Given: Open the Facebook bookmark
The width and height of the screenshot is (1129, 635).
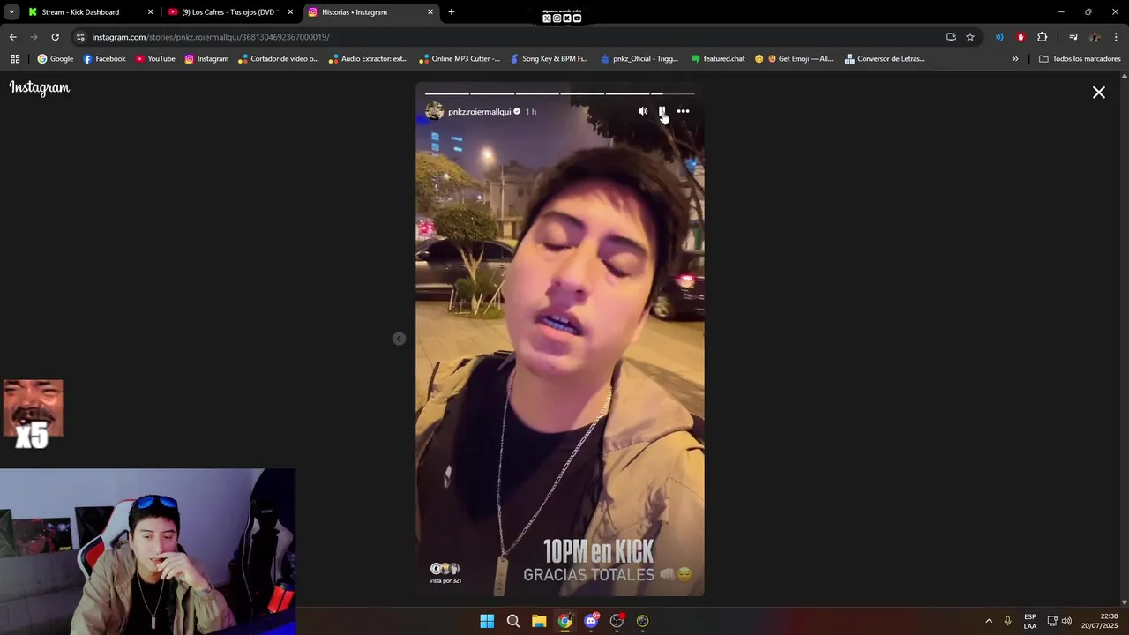Looking at the screenshot, I should (104, 59).
